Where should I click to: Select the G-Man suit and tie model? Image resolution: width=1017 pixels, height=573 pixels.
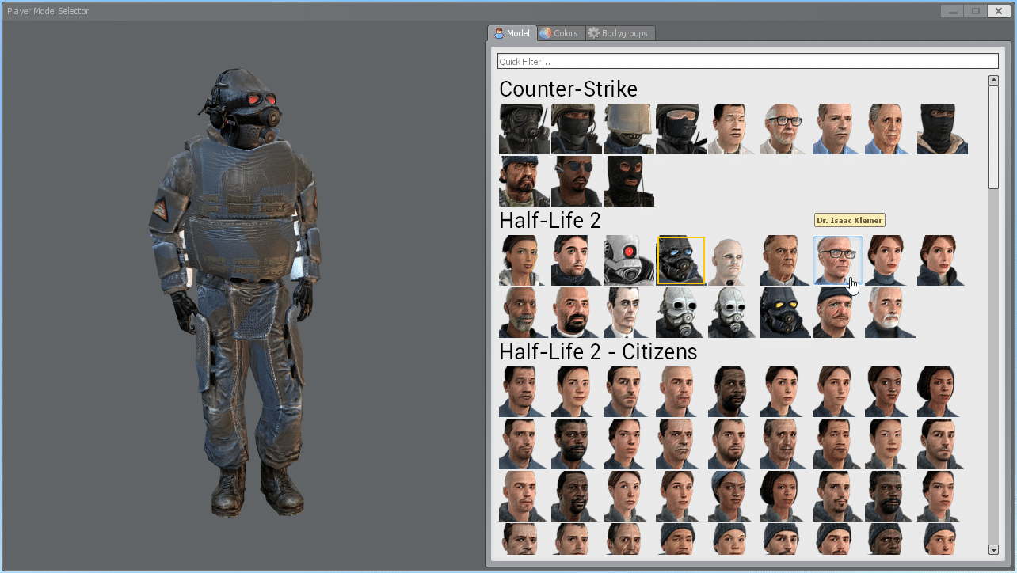pos(629,313)
